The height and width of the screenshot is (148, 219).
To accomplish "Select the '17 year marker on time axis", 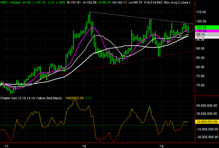I will tap(7, 146).
